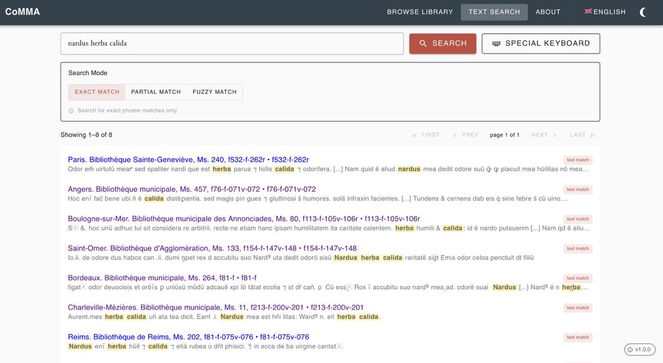Select Exact Match search mode
The height and width of the screenshot is (363, 663).
pos(97,92)
